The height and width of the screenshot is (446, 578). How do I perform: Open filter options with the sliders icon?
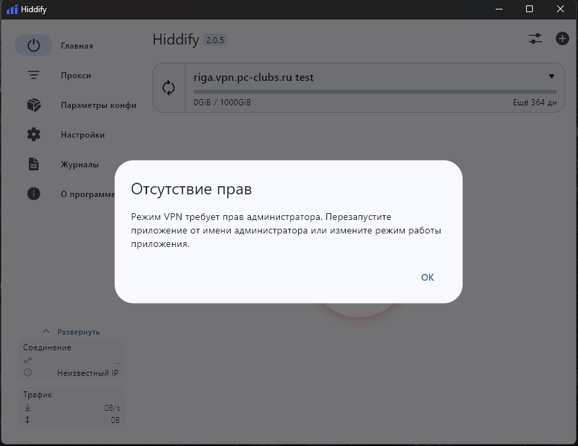(535, 39)
